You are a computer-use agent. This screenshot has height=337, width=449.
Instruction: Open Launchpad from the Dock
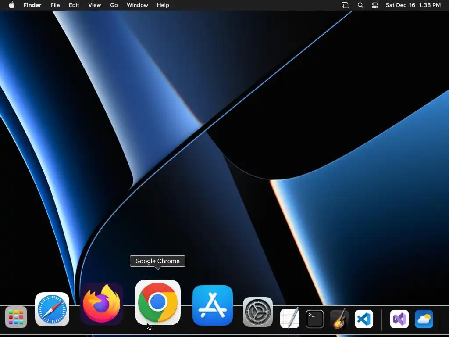point(16,317)
